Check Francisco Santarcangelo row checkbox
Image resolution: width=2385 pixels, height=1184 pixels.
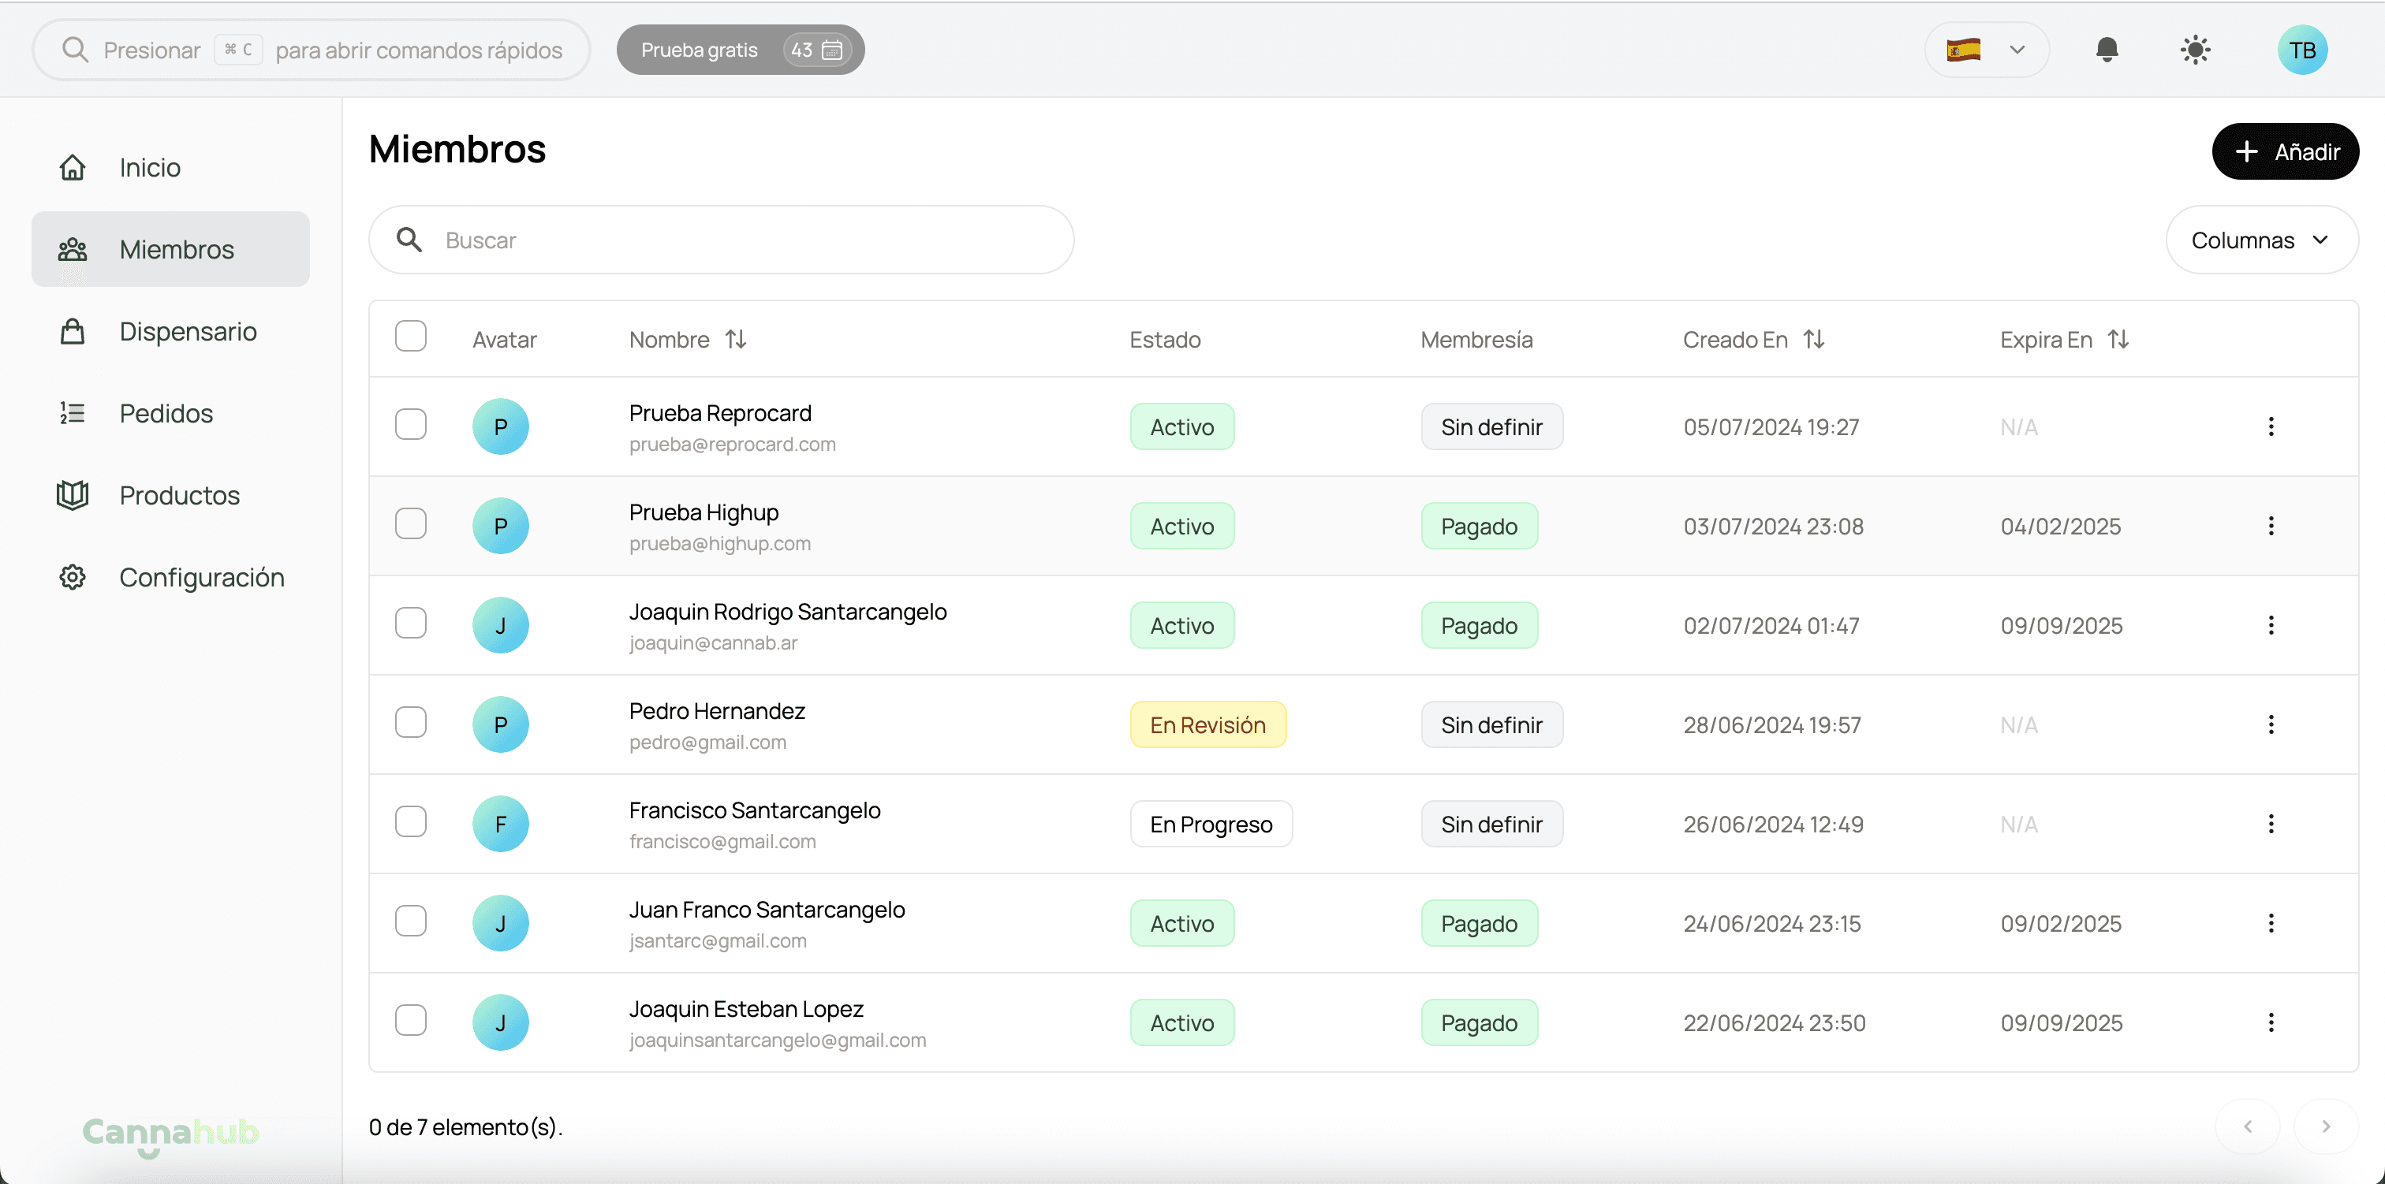(410, 822)
